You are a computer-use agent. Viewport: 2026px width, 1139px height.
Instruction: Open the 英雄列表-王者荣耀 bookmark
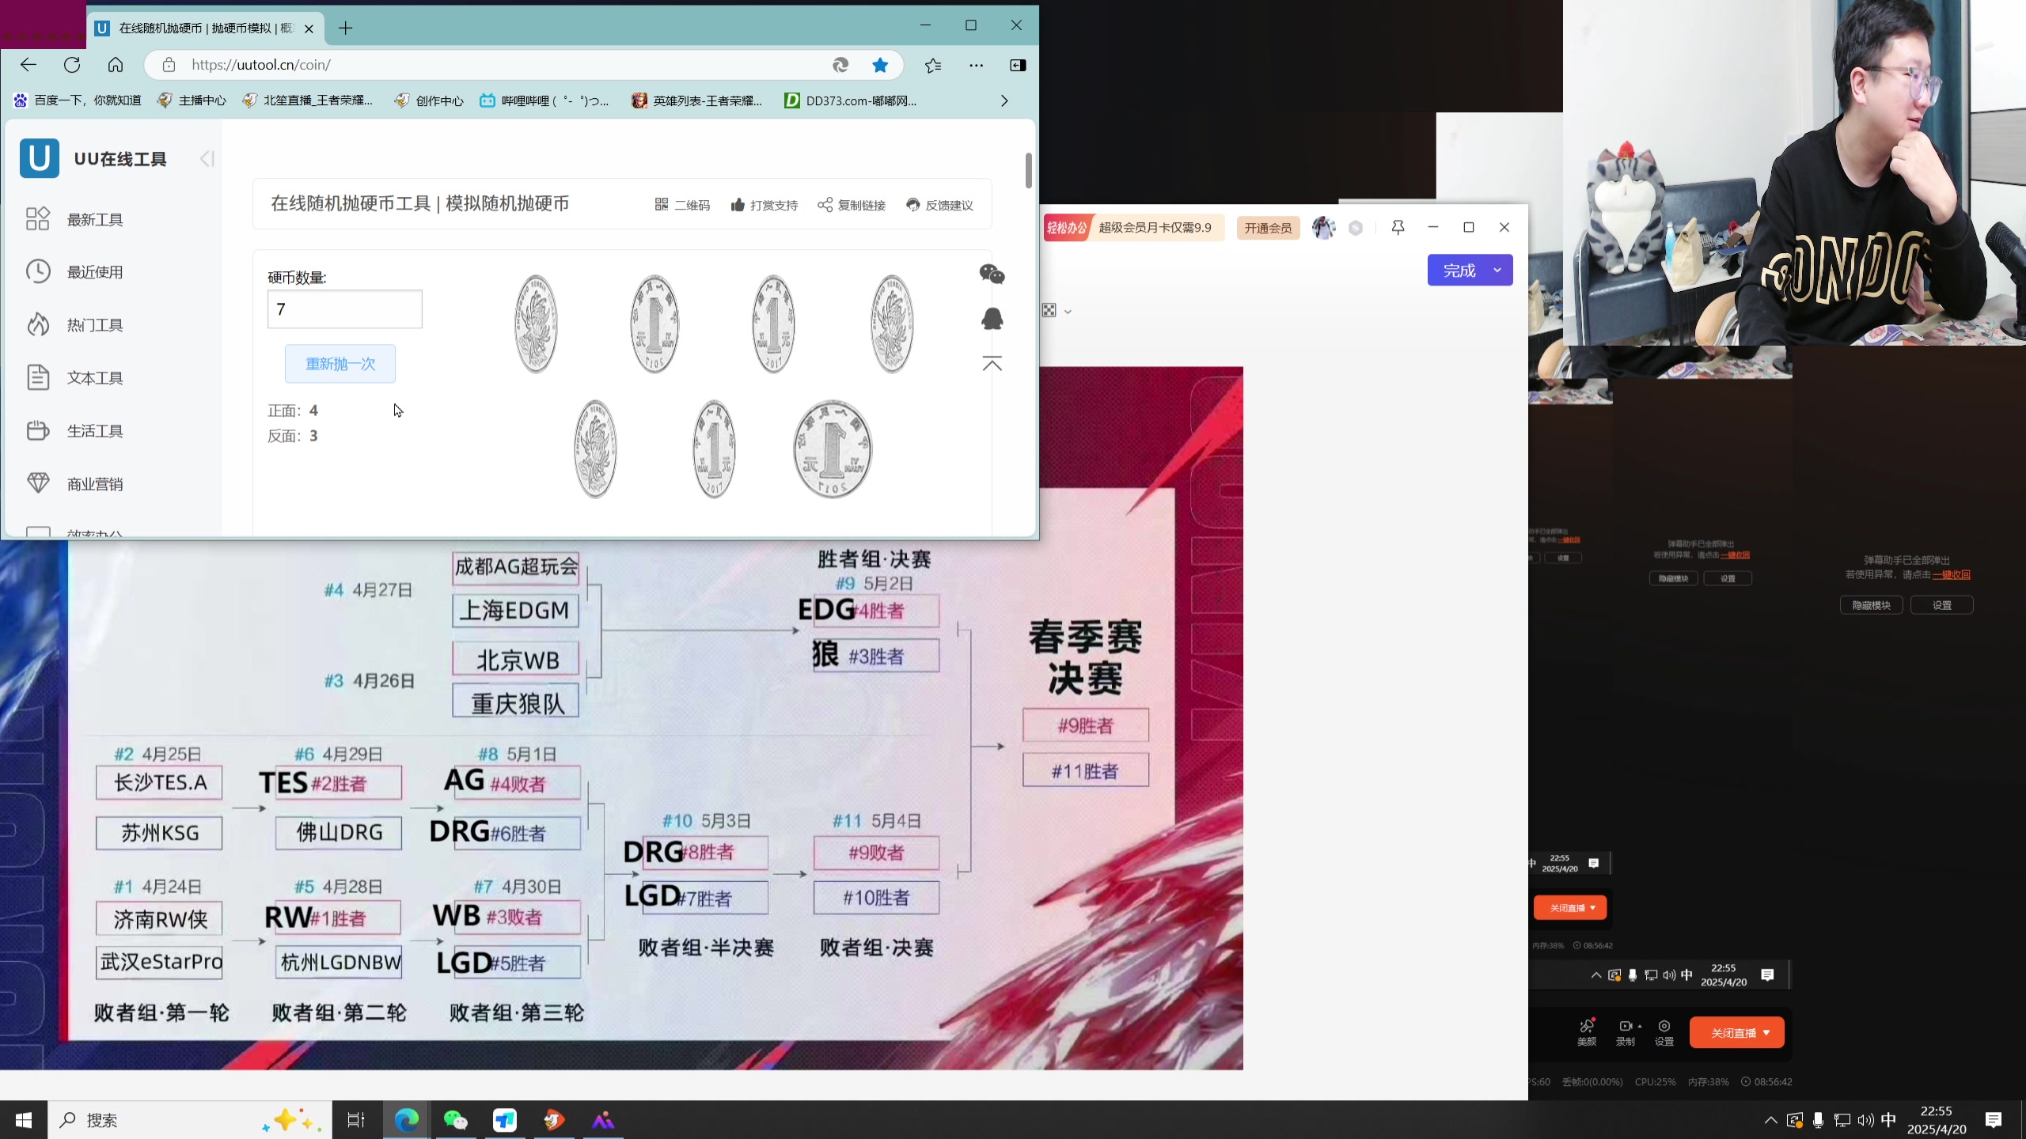pos(697,100)
